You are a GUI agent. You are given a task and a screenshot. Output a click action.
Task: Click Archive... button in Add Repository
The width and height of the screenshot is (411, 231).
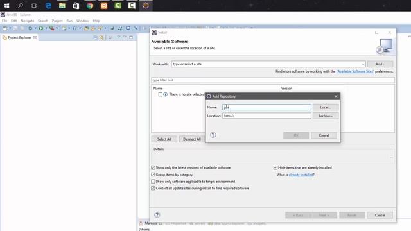(326, 116)
